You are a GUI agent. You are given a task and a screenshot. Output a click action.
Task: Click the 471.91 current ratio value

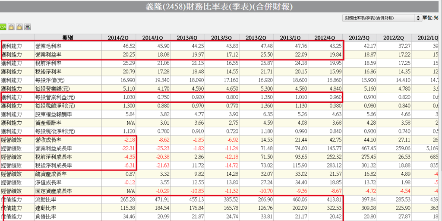coord(163,200)
